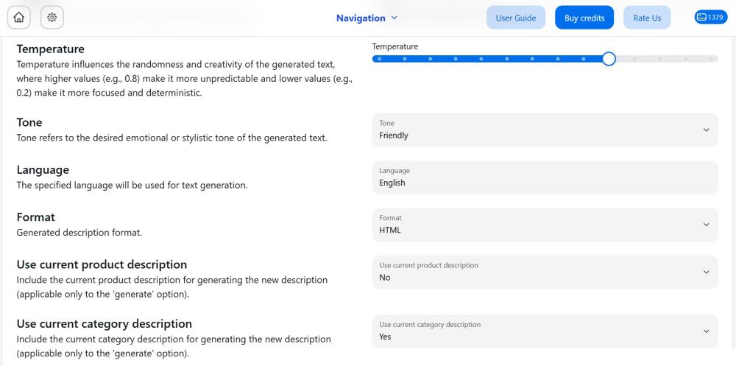Open the Navigation menu
The image size is (736, 366).
point(367,18)
